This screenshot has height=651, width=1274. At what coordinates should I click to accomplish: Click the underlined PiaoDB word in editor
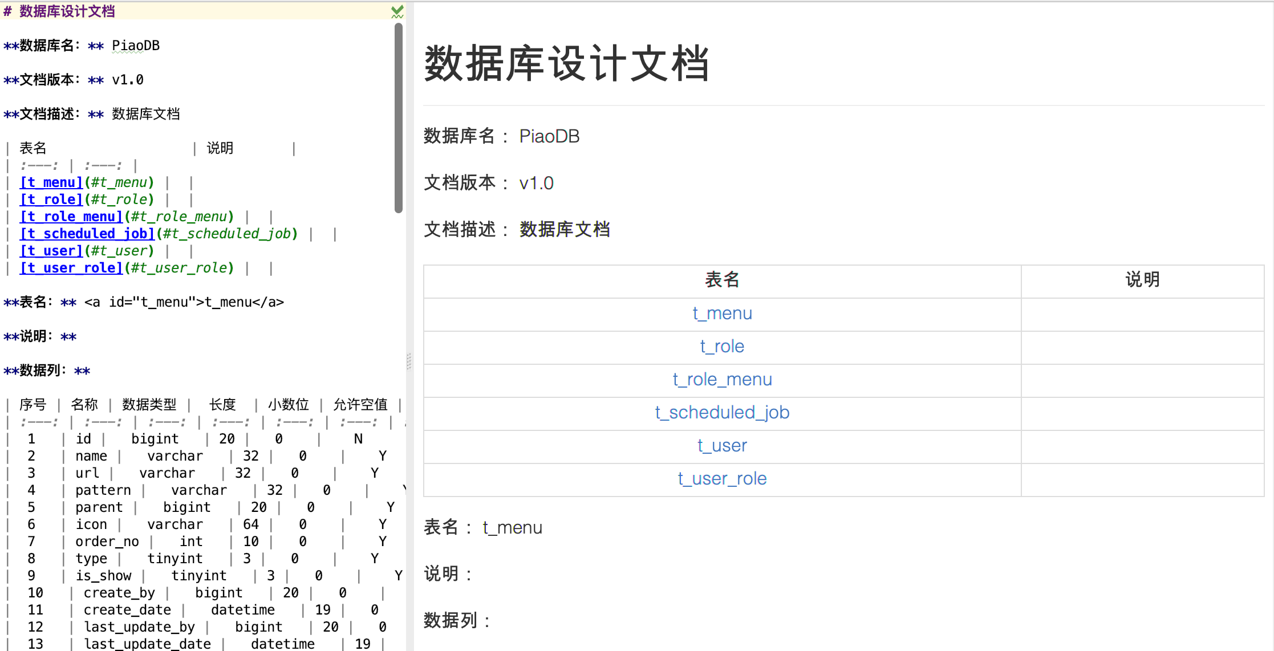pos(136,46)
